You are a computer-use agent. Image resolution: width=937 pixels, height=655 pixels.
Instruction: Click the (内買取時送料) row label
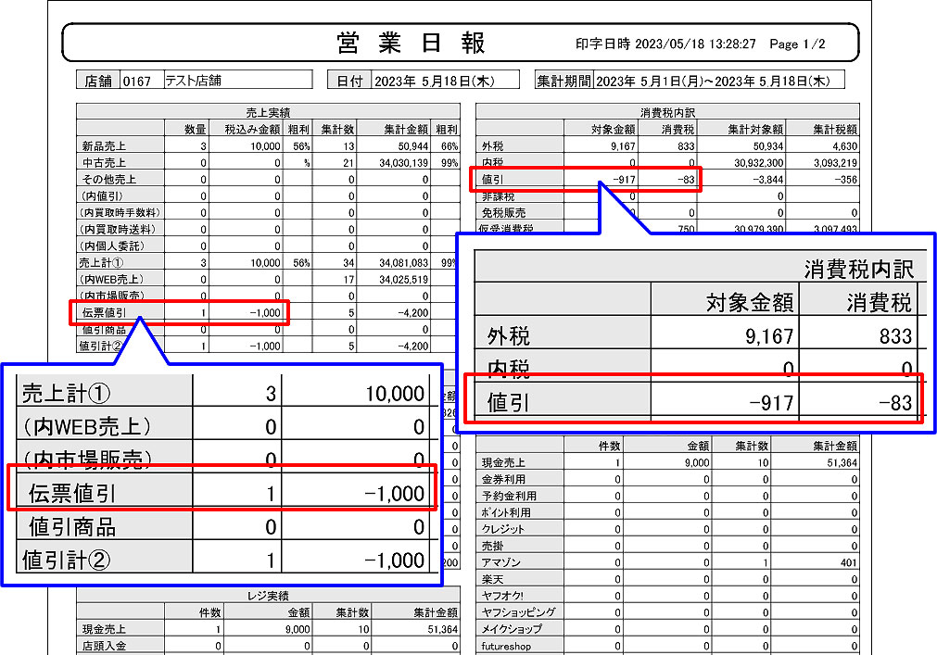click(118, 229)
